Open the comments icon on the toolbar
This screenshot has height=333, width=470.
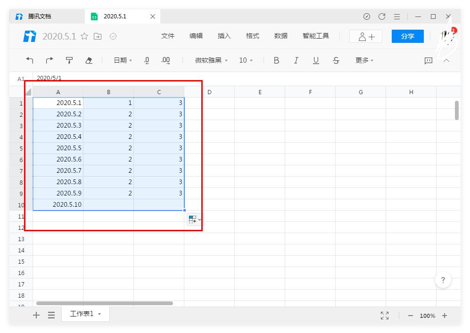click(429, 60)
